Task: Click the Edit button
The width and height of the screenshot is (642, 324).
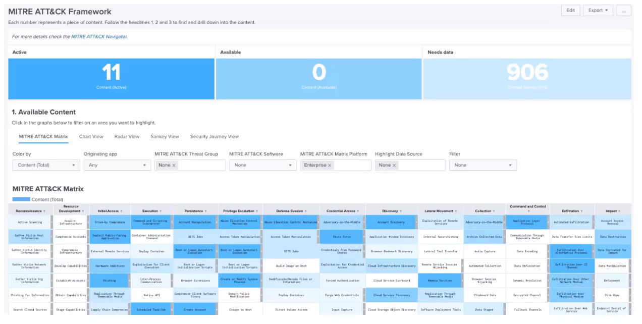Action: (570, 11)
